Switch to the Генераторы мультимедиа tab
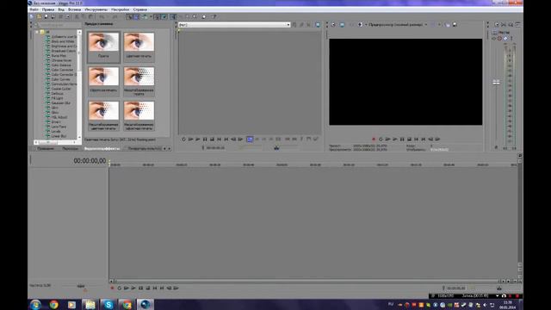The height and width of the screenshot is (310, 551). (144, 149)
